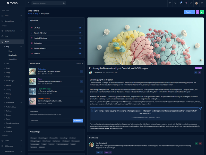206x155 pixels.
Task: Click the Email Here input field
Action: [x=51, y=121]
